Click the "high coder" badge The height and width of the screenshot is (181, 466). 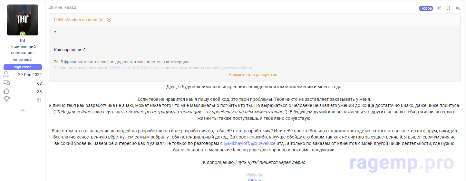[x=23, y=67]
